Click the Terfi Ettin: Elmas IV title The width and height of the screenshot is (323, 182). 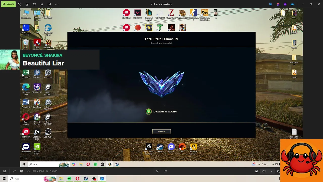click(x=161, y=39)
